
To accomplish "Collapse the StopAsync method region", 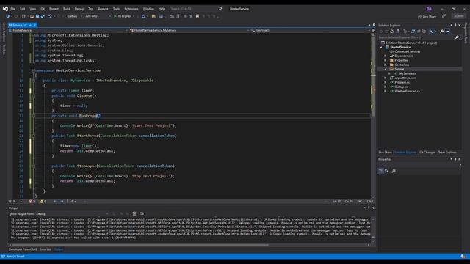I will [x=33, y=166].
